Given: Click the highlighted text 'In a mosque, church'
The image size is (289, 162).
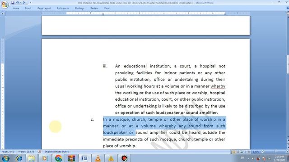Looking at the screenshot, I should pos(125,119).
